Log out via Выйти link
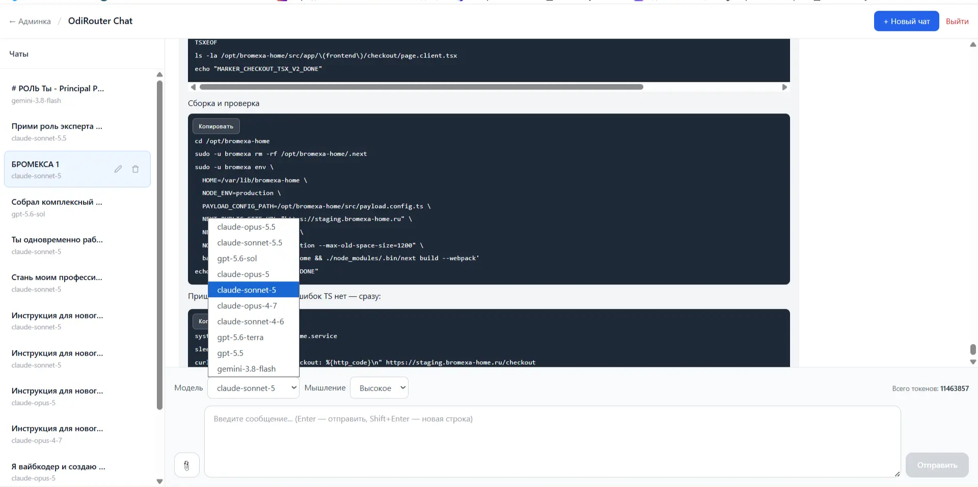 (957, 21)
